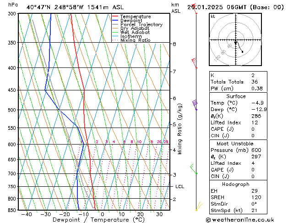This screenshot has height=223, width=288.
Task: Click the K index value '2'
Action: (x=253, y=75)
